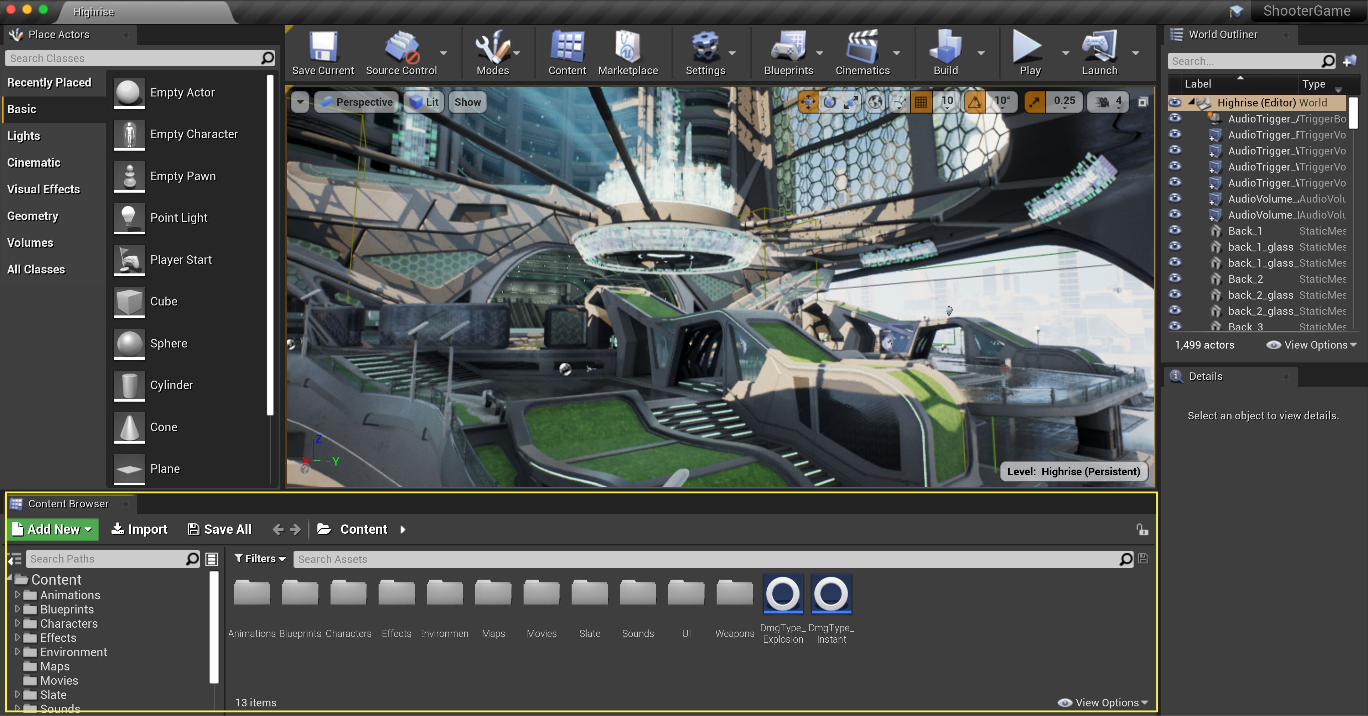Select the translate (move) gizmo tool

[x=808, y=102]
